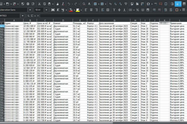Select cell with price 10 951 680 ₽
This screenshot has height=124, width=187.
click(x=30, y=26)
